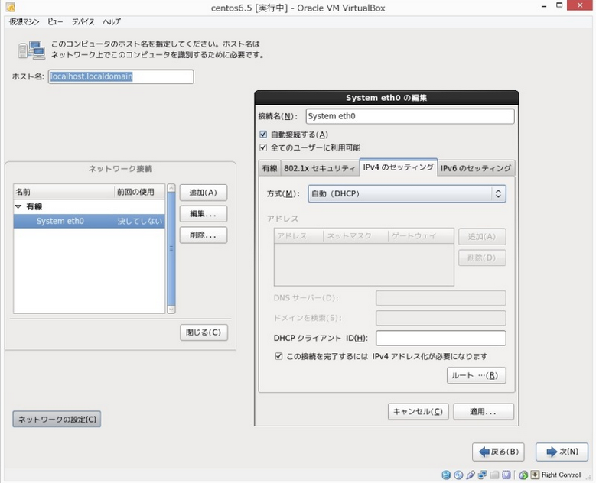The width and height of the screenshot is (596, 483).
Task: Click the System eth0 の編集 dialog title bar
Action: [x=386, y=98]
